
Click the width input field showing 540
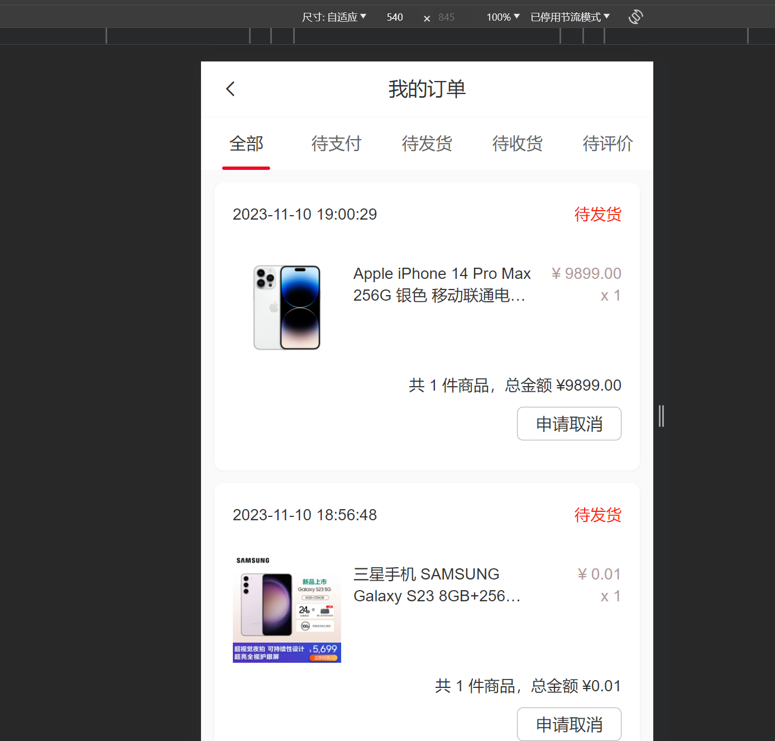click(395, 17)
